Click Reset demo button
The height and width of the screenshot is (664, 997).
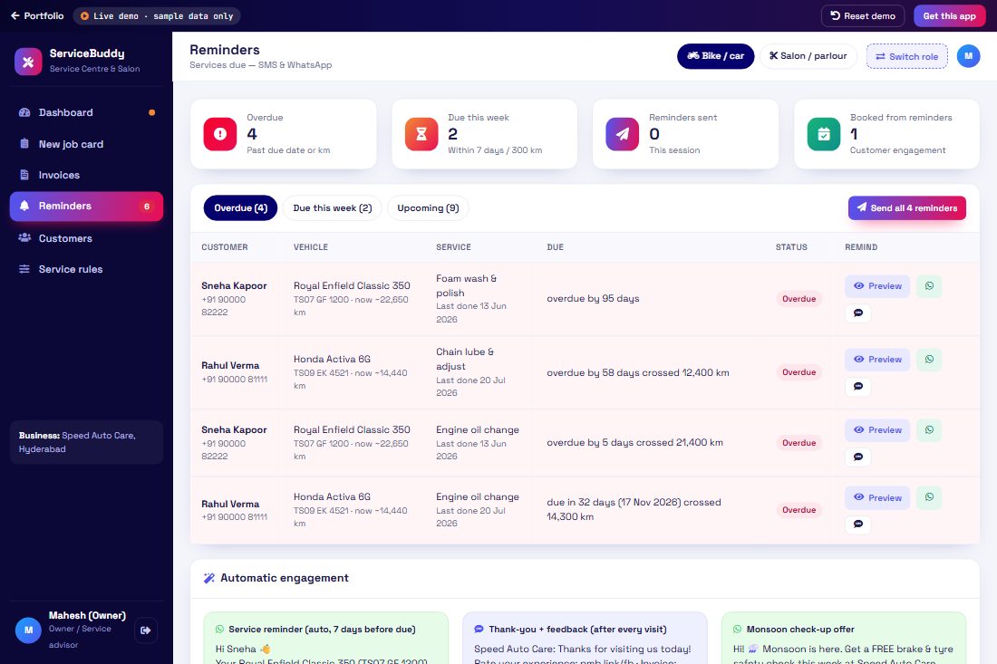click(x=863, y=16)
